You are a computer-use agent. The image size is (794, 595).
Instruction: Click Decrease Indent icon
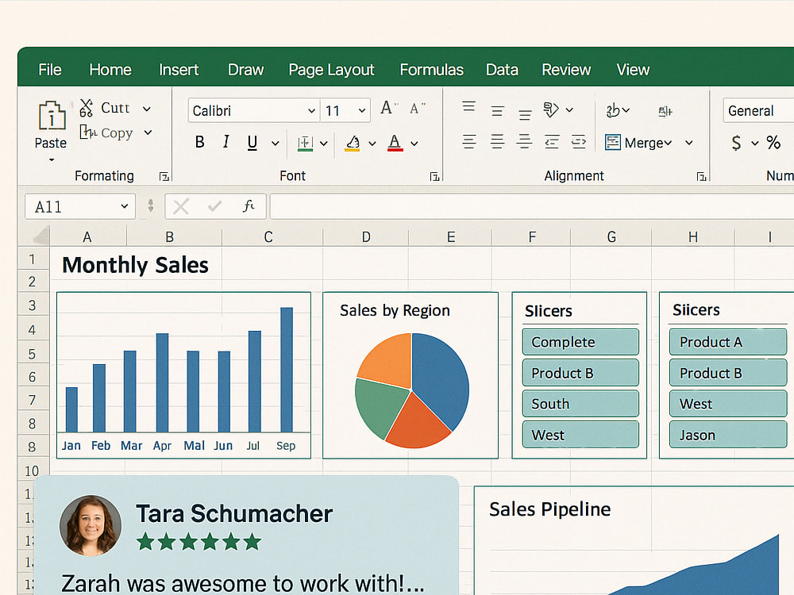coord(552,142)
